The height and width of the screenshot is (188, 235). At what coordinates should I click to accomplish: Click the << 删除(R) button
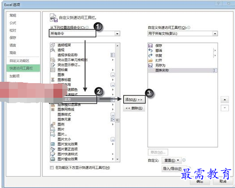click(x=134, y=108)
